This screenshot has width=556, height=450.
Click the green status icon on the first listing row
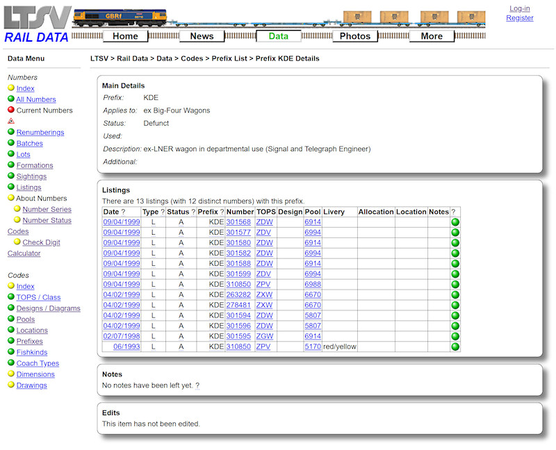pos(455,222)
